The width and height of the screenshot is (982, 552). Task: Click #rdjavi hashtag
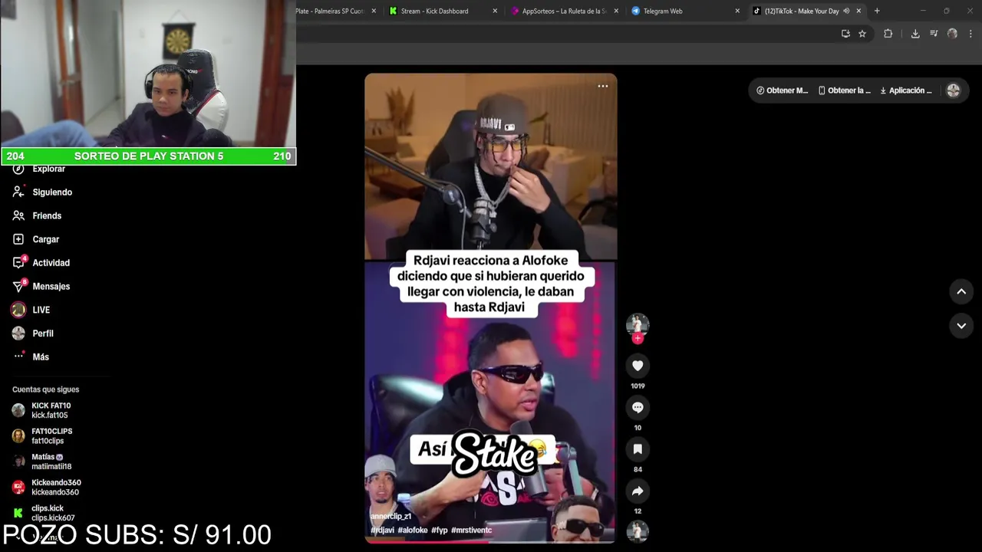382,531
